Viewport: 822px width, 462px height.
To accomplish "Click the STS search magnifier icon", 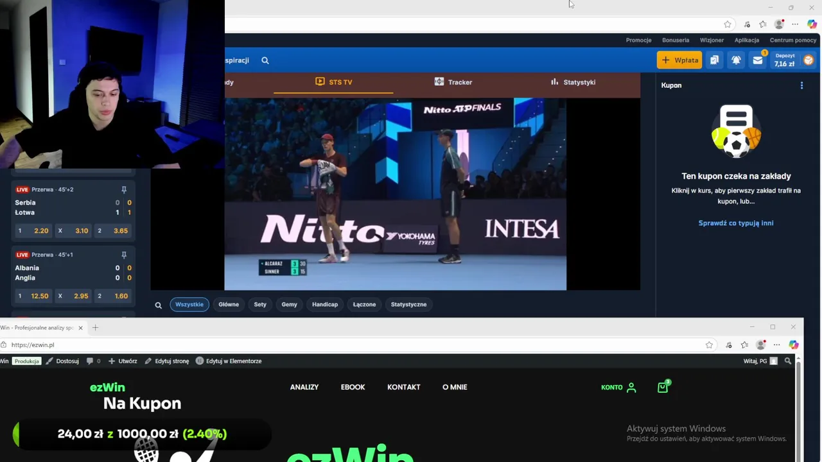I will pos(265,60).
